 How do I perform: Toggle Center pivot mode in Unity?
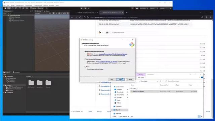pyautogui.click(x=33, y=8)
